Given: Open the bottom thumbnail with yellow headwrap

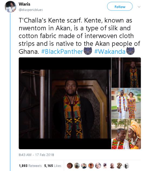Looking at the screenshot, I should click(126, 134).
